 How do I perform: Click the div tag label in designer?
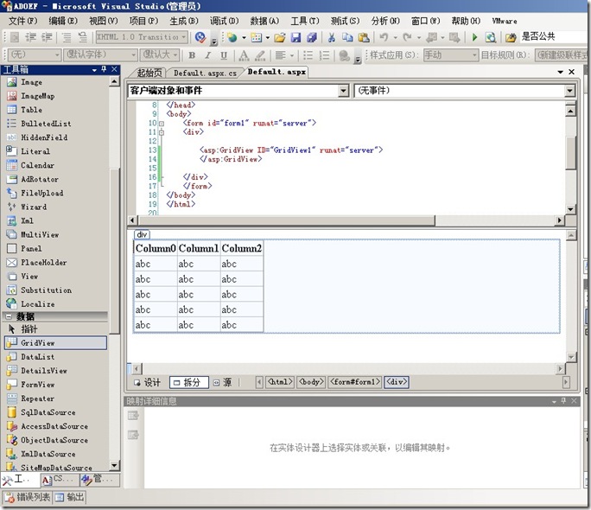click(x=142, y=234)
